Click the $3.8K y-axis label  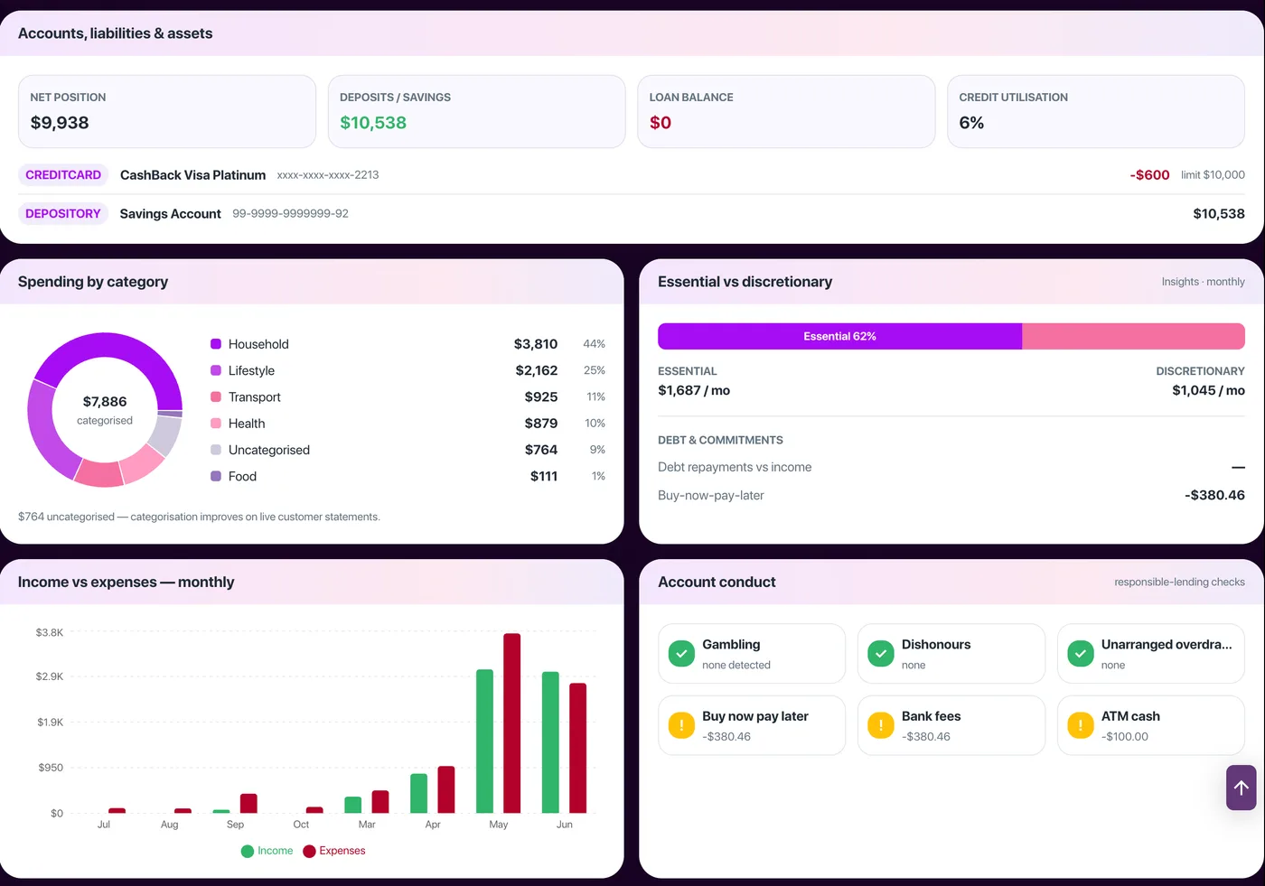point(50,632)
